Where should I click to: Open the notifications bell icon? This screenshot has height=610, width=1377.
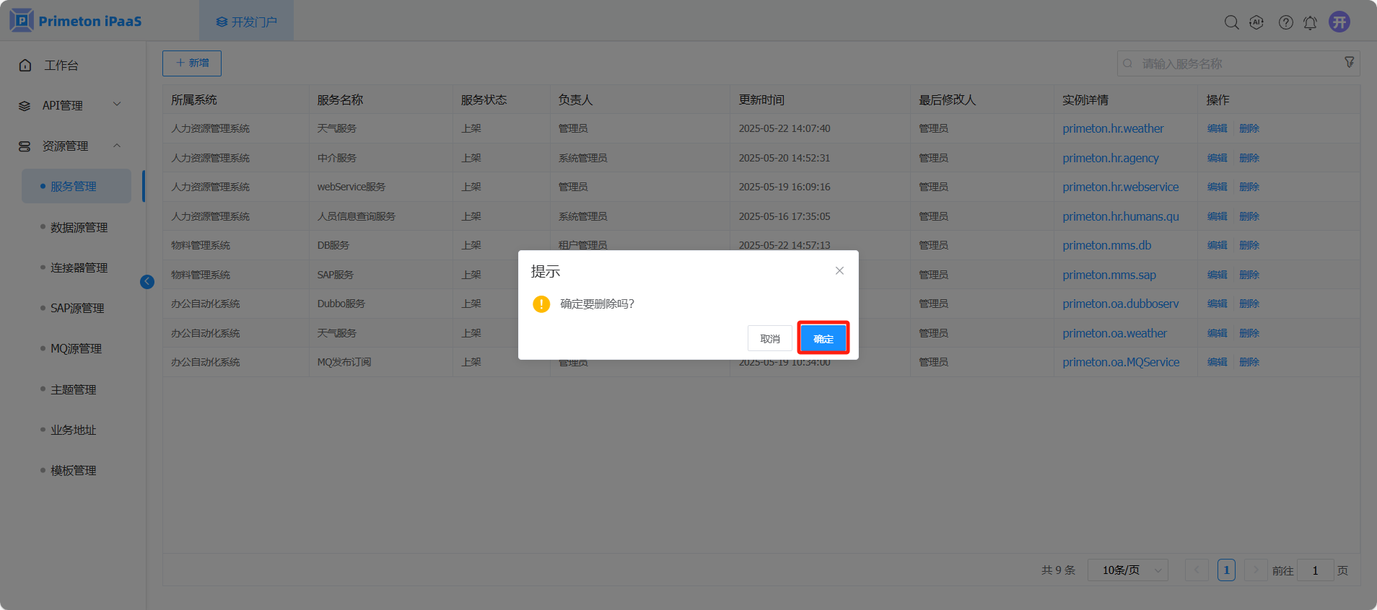(1310, 22)
